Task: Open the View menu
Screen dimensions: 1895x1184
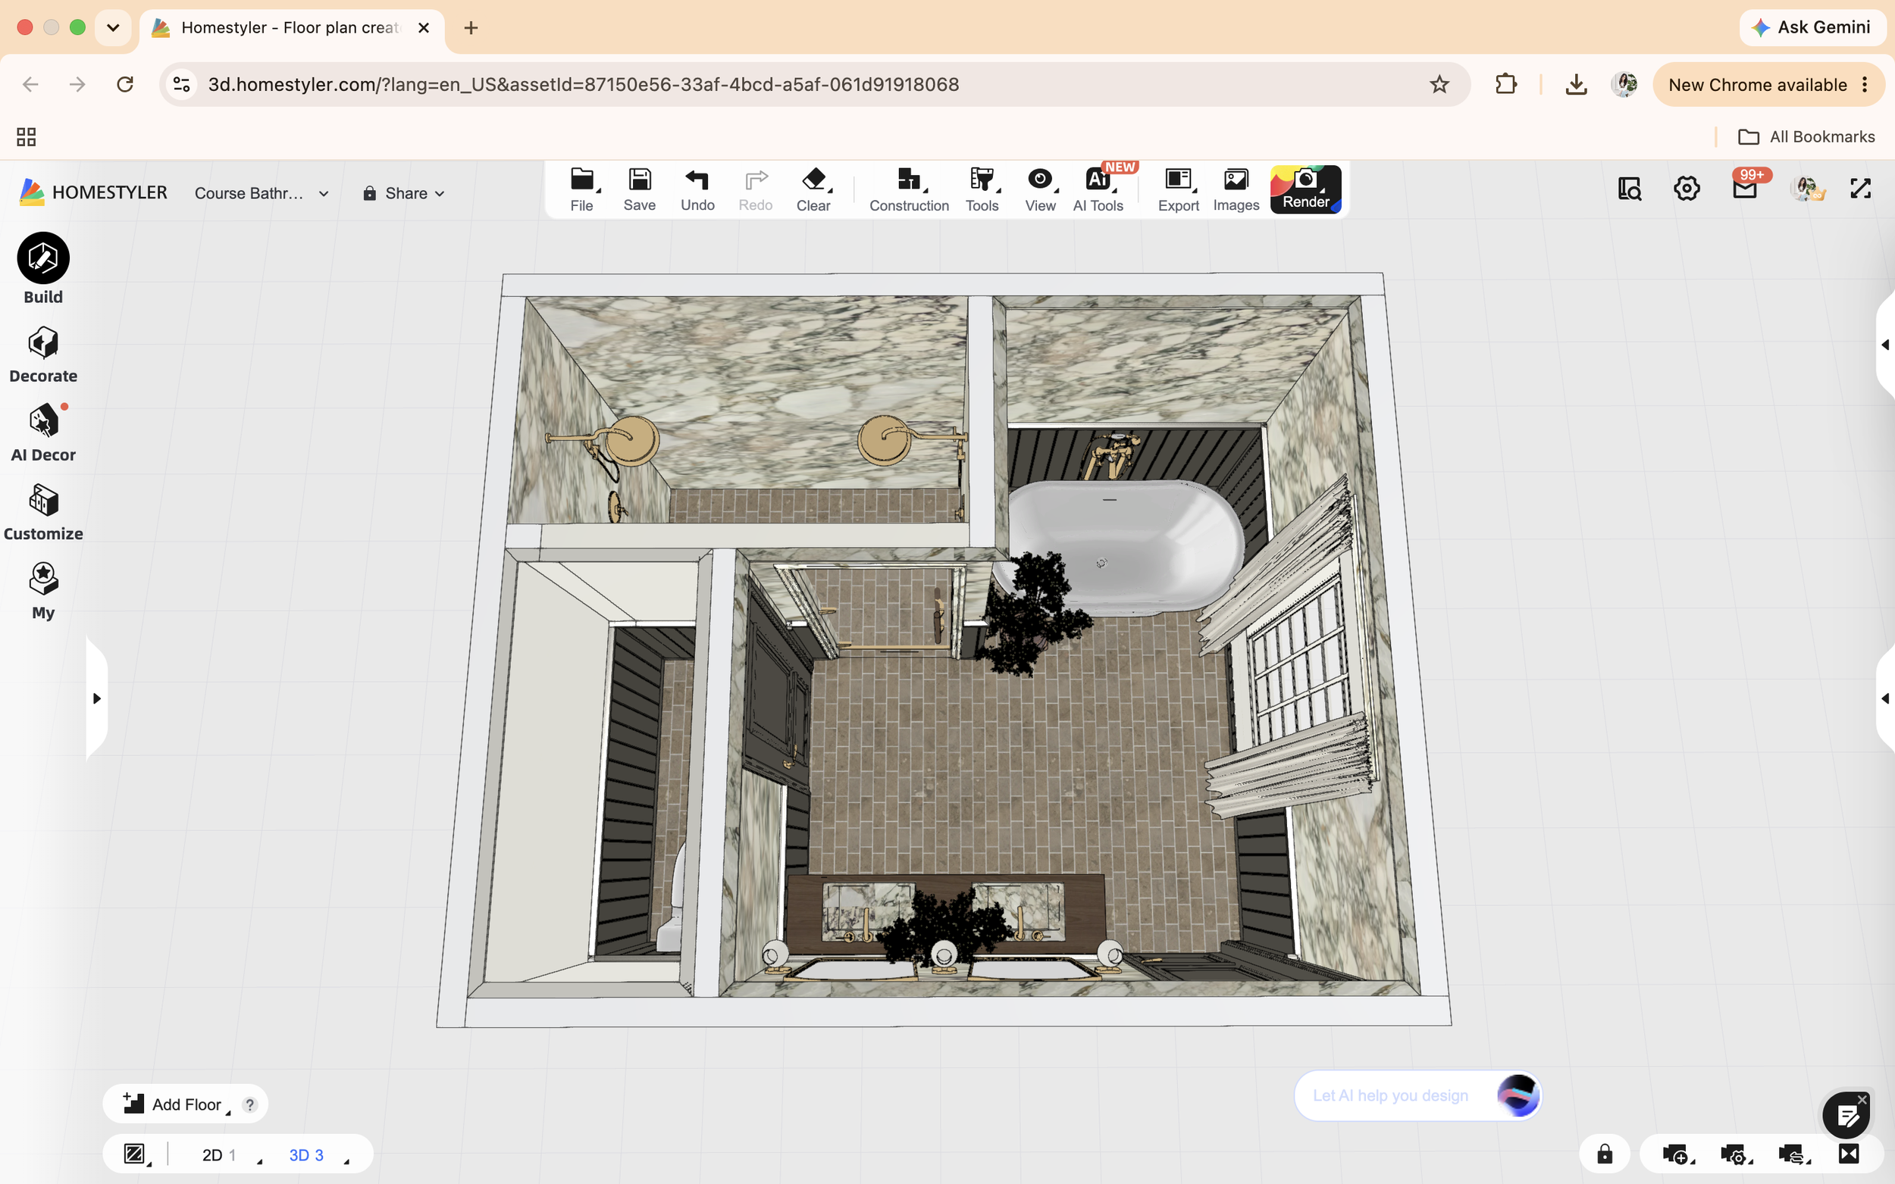Action: pyautogui.click(x=1039, y=189)
